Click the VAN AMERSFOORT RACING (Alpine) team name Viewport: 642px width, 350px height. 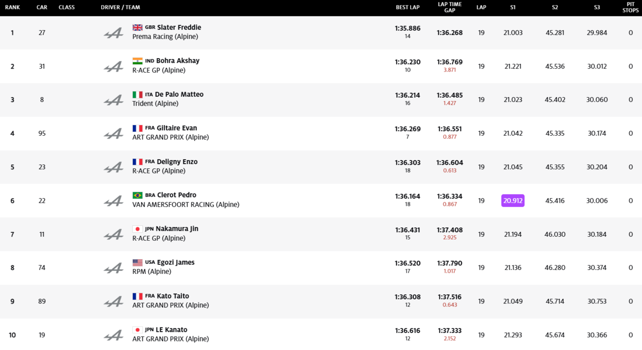pyautogui.click(x=186, y=204)
